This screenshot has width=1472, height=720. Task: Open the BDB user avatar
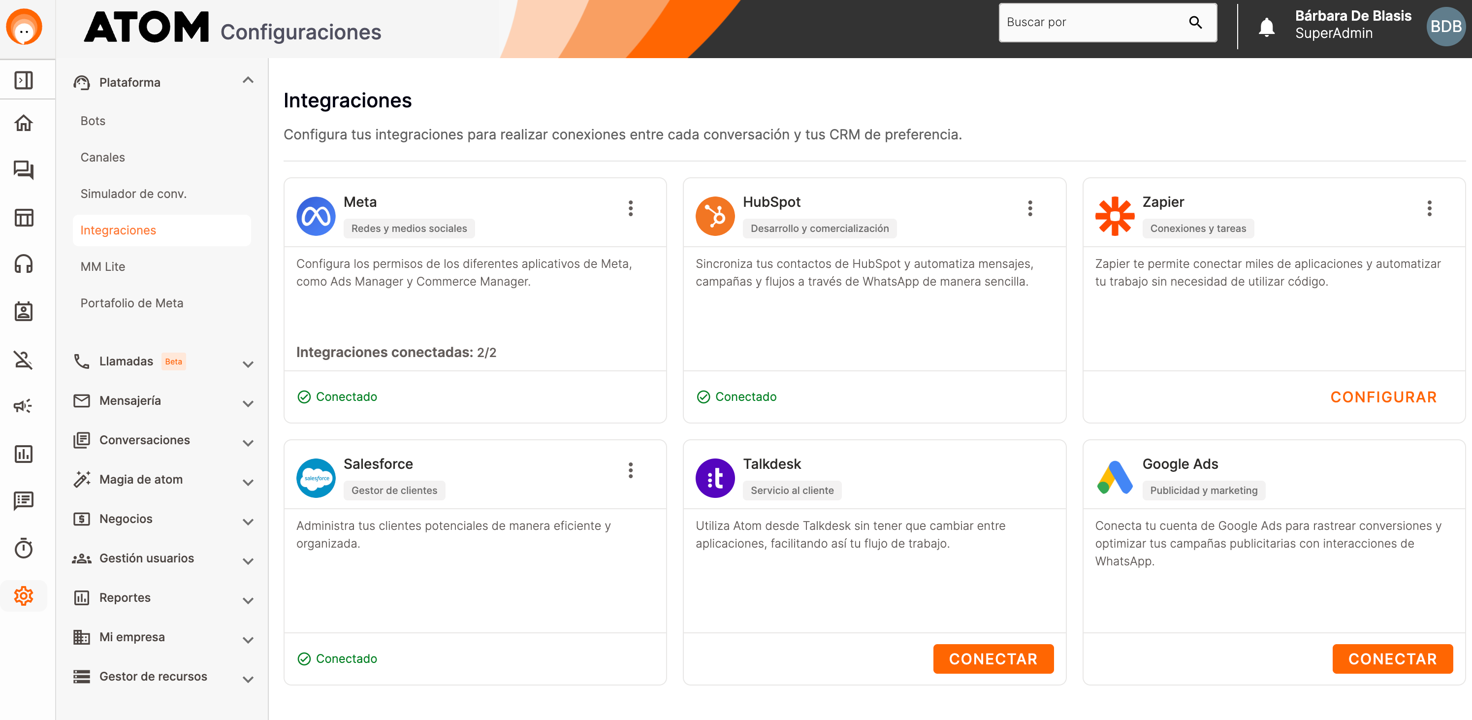pyautogui.click(x=1446, y=26)
